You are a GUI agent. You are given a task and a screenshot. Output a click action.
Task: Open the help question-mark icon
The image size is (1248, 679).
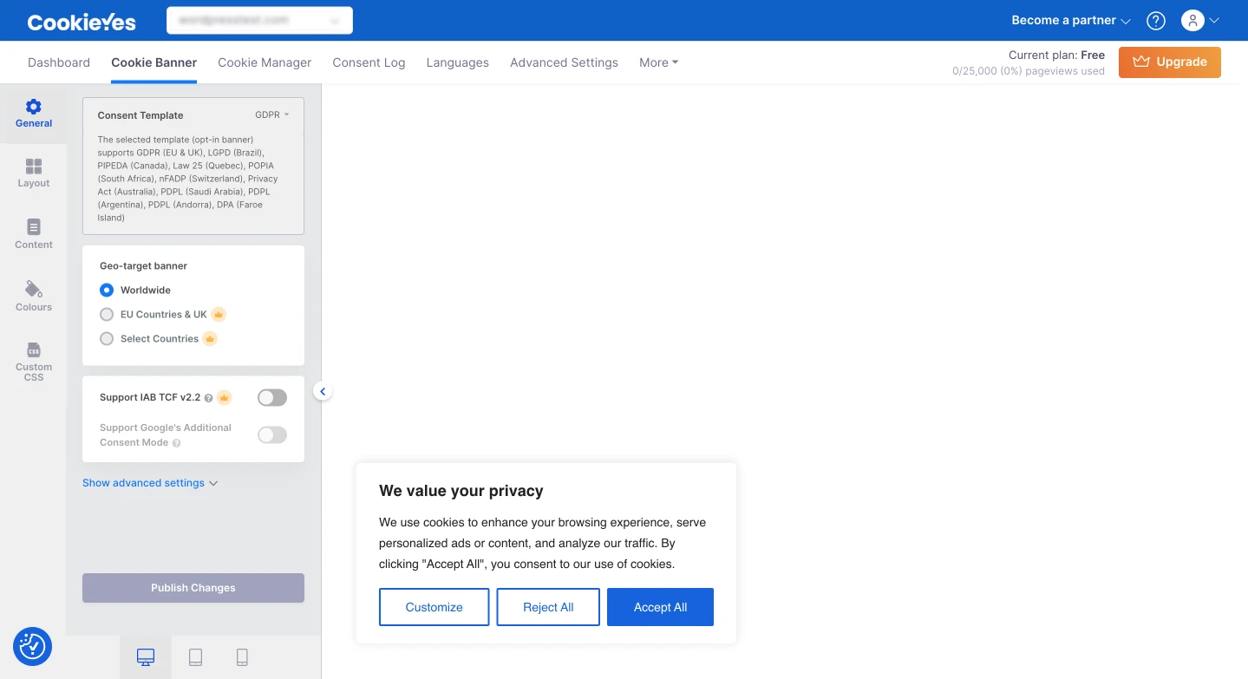coord(1155,20)
